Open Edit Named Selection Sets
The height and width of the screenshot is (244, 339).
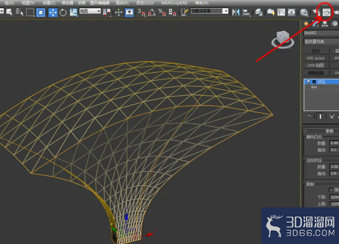coord(184,12)
